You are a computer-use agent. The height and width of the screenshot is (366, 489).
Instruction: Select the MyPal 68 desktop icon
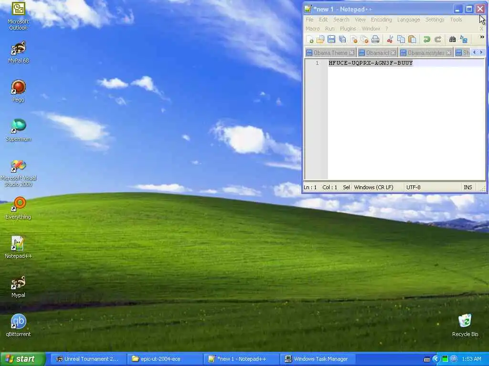19,52
